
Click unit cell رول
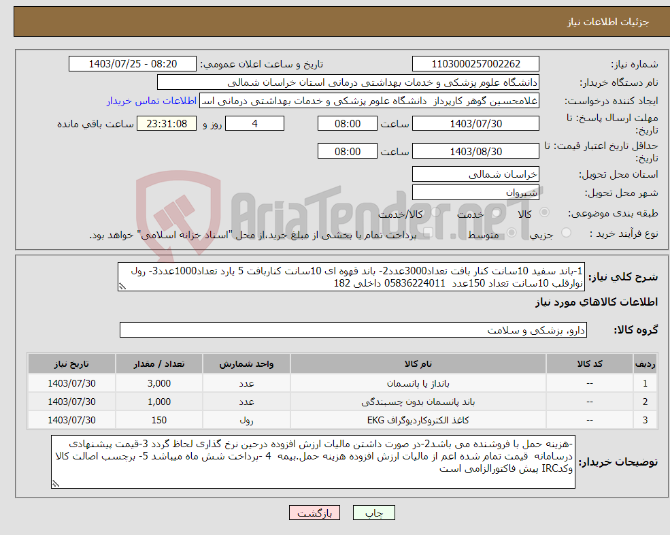pyautogui.click(x=246, y=420)
